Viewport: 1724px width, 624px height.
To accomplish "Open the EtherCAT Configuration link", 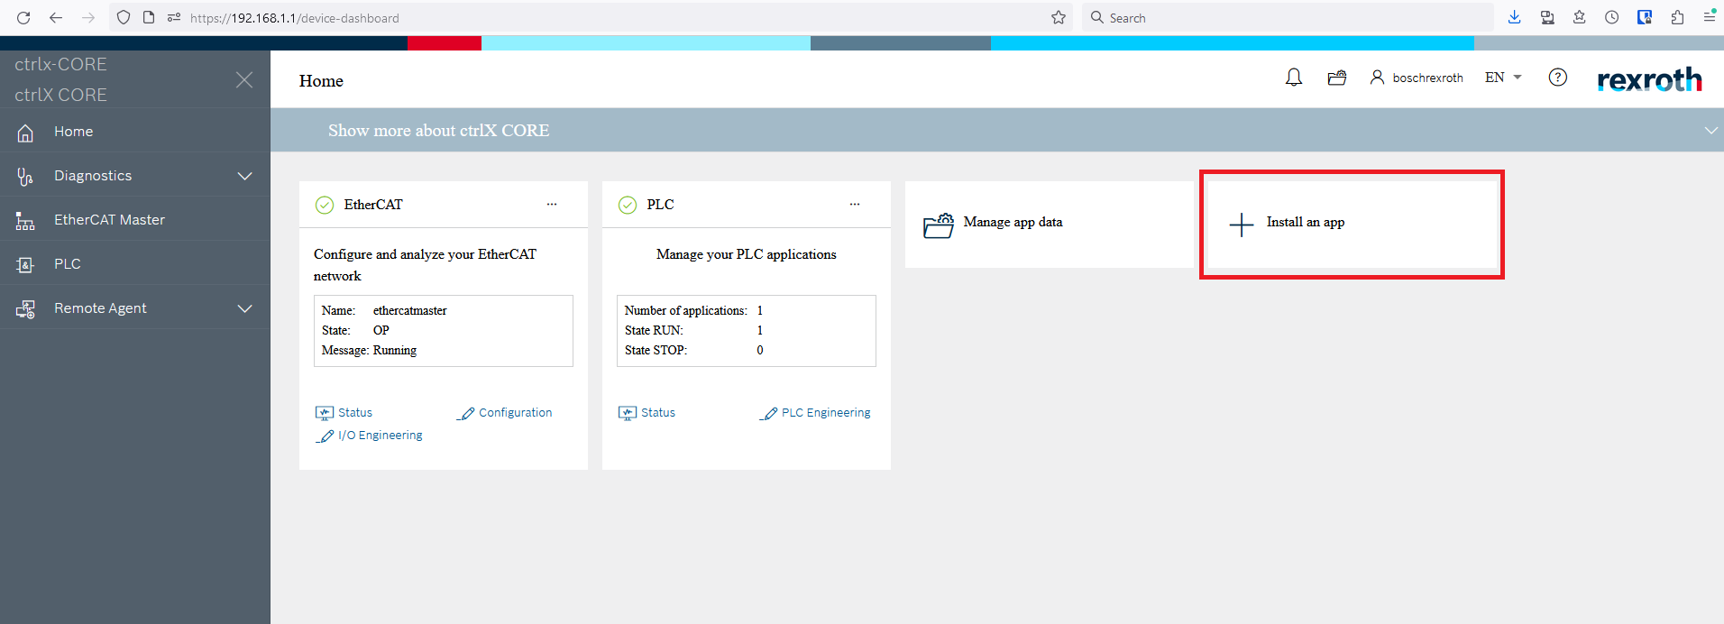I will click(514, 413).
